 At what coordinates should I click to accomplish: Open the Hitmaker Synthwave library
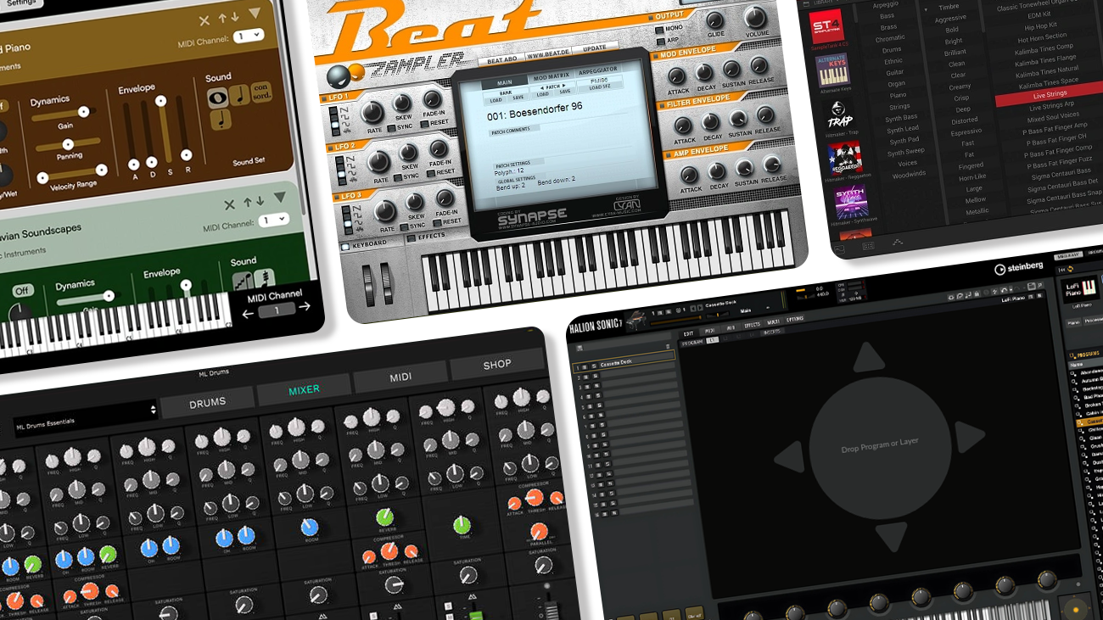coord(849,201)
